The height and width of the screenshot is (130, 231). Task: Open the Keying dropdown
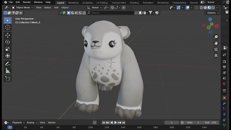(32, 123)
